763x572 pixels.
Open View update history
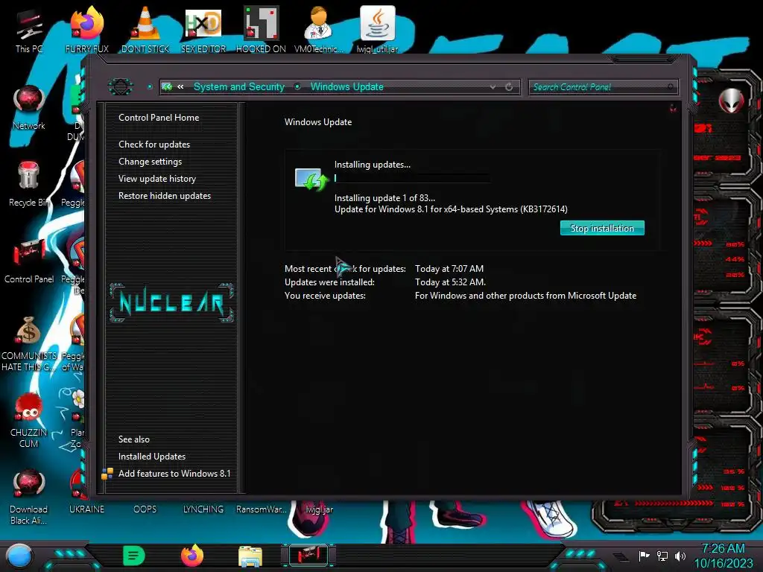click(157, 179)
